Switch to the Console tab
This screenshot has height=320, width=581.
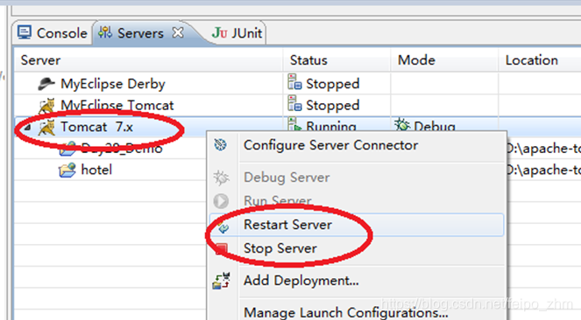[53, 33]
